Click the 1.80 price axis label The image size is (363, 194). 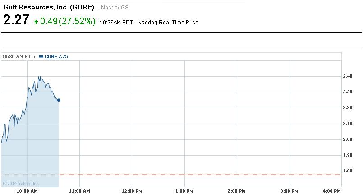pos(348,171)
